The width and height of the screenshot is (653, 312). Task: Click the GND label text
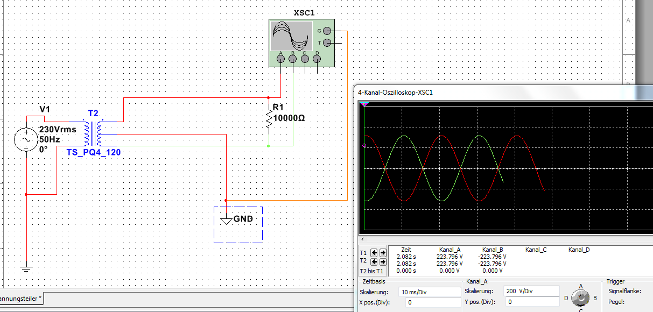pos(243,219)
